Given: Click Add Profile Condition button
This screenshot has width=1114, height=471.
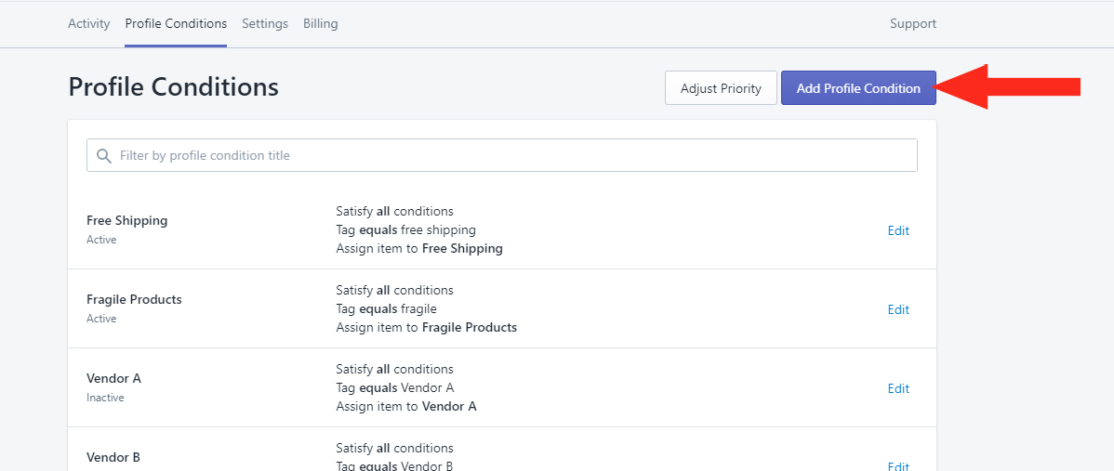Looking at the screenshot, I should [x=858, y=88].
